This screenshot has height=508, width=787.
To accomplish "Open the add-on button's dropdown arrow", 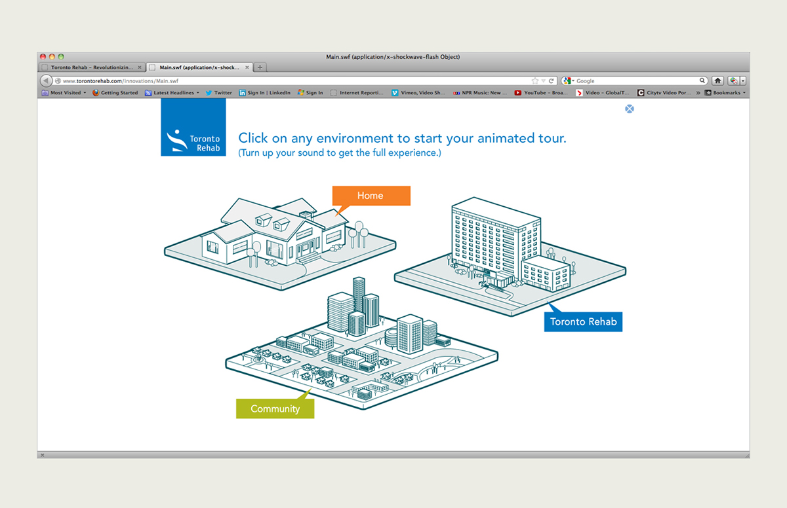I will pos(743,81).
